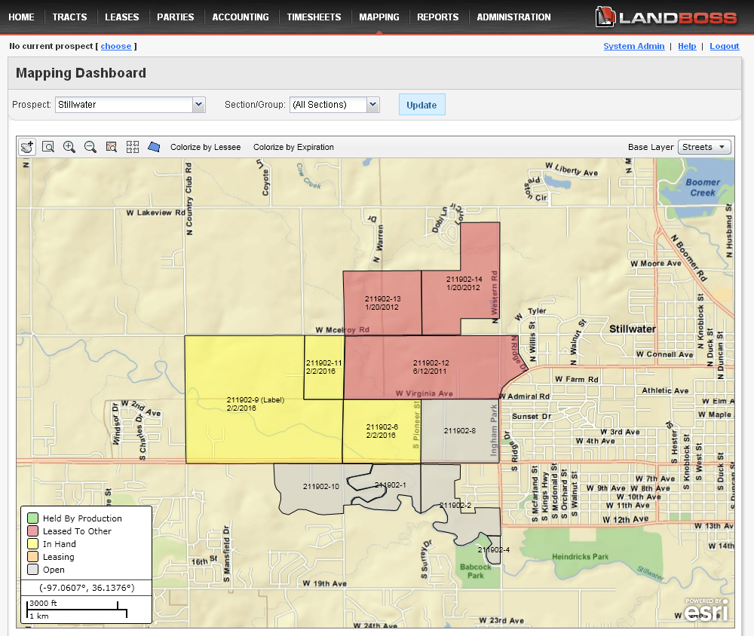The image size is (754, 636).
Task: Click the W Moore Ave label
Action: (x=656, y=264)
